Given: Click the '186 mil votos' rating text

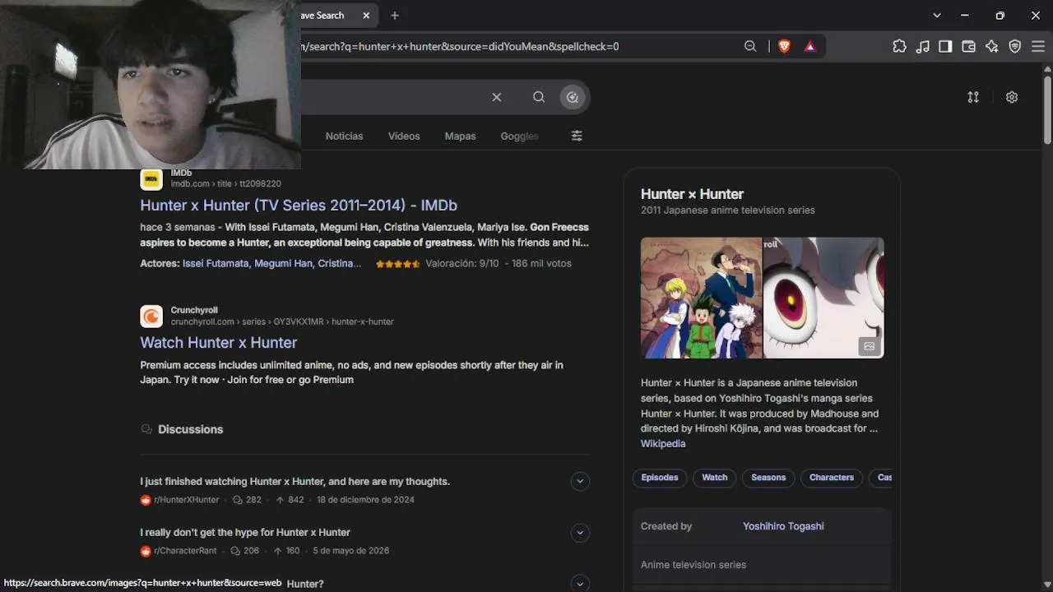Looking at the screenshot, I should (x=541, y=264).
